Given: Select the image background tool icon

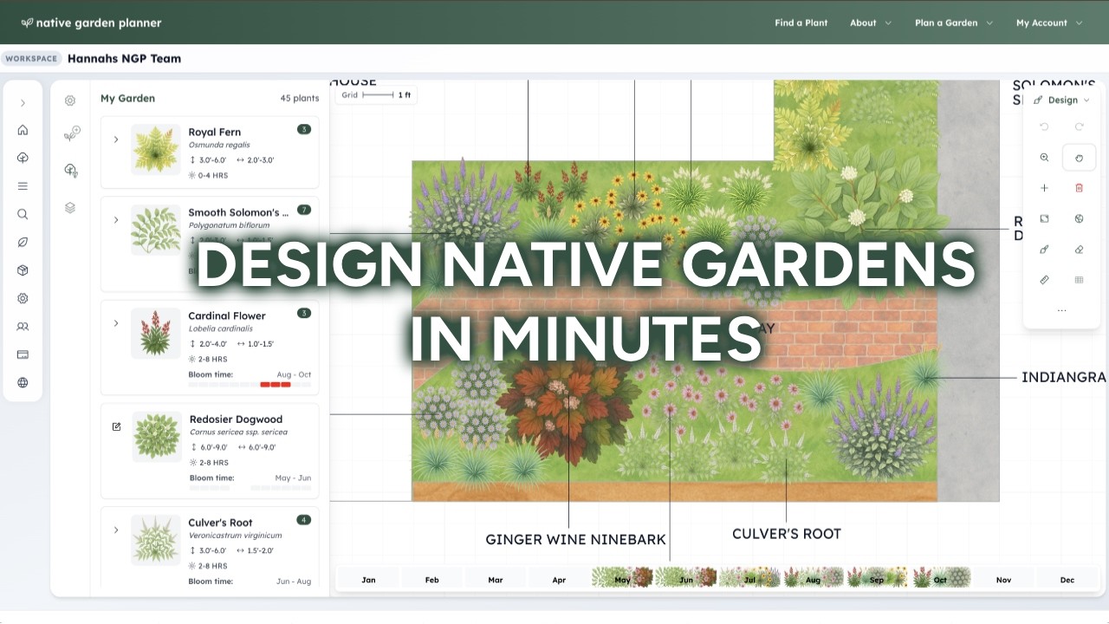Looking at the screenshot, I should pyautogui.click(x=1044, y=218).
